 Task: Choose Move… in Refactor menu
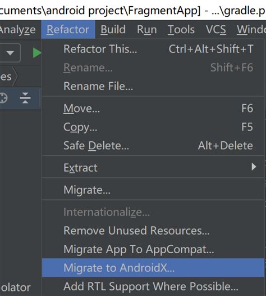point(153,109)
